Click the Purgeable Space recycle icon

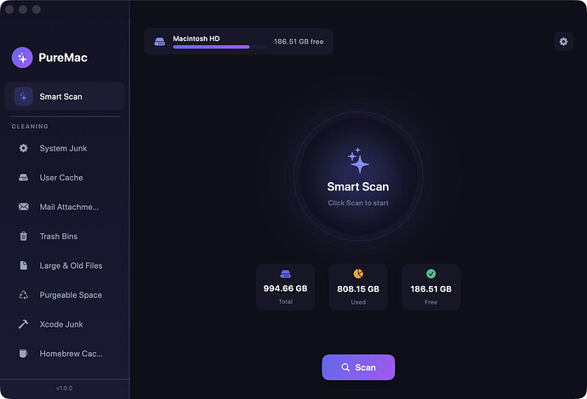[23, 295]
